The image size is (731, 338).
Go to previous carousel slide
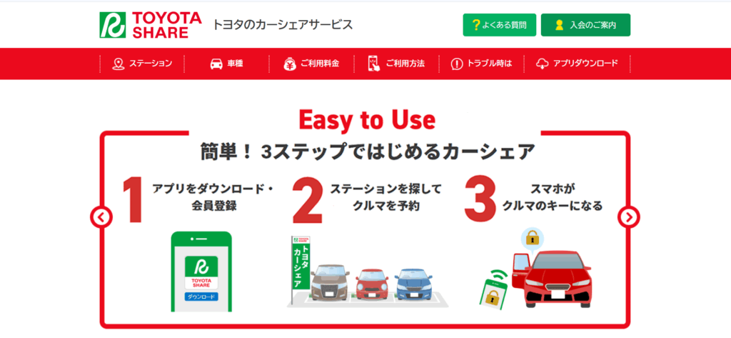pyautogui.click(x=101, y=217)
